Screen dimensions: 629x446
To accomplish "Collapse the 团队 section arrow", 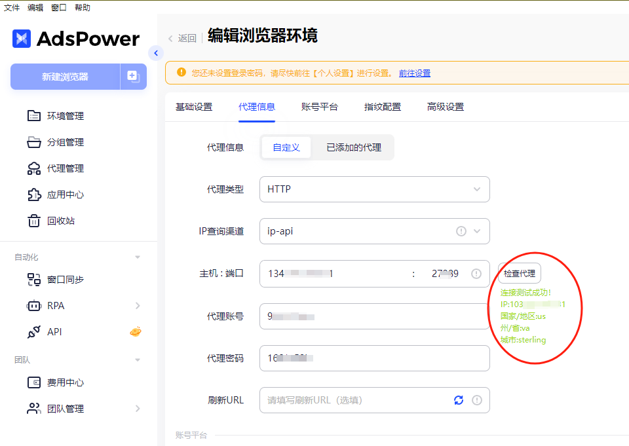I will (138, 360).
